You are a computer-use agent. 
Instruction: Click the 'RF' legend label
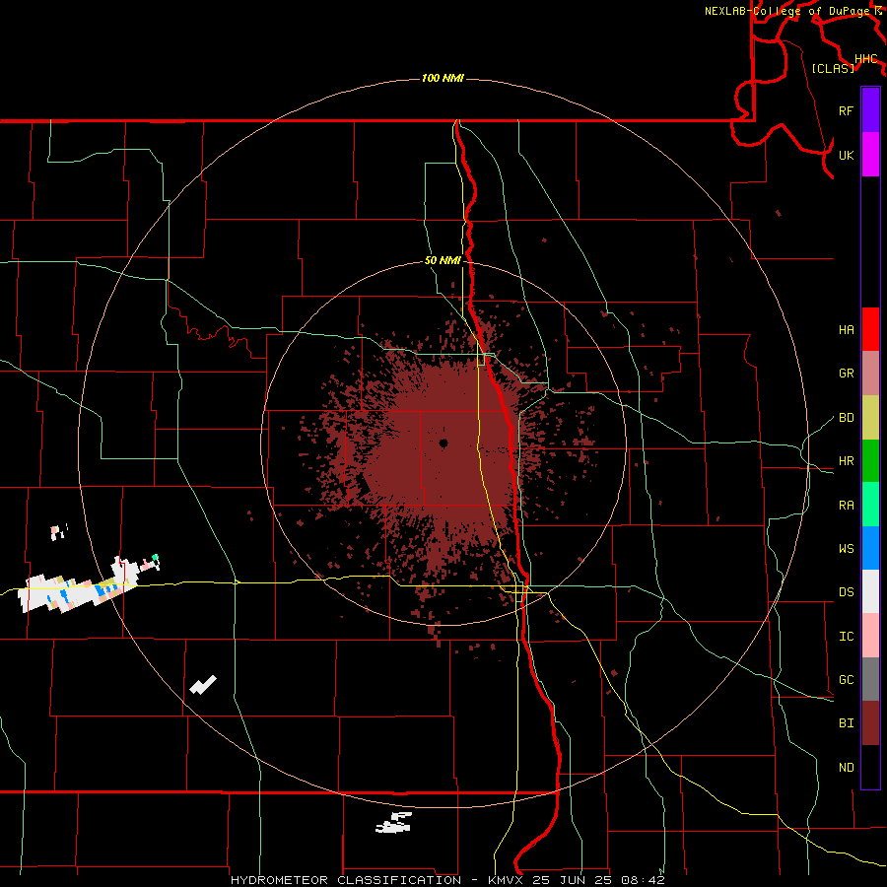(846, 110)
